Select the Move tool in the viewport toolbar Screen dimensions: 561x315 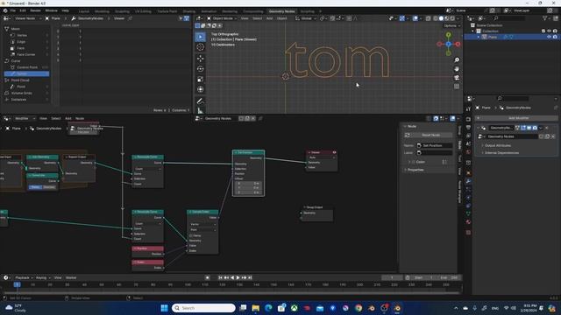(x=201, y=59)
